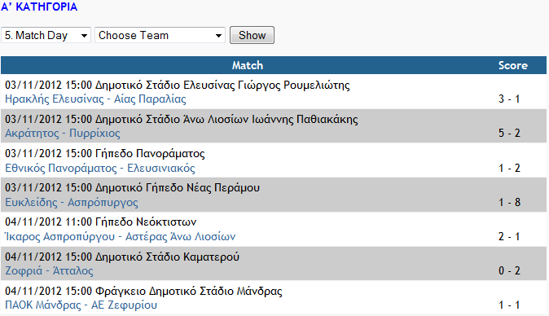Select the 1 - 8 score cell
Screen dimensions: 549x316
click(509, 202)
